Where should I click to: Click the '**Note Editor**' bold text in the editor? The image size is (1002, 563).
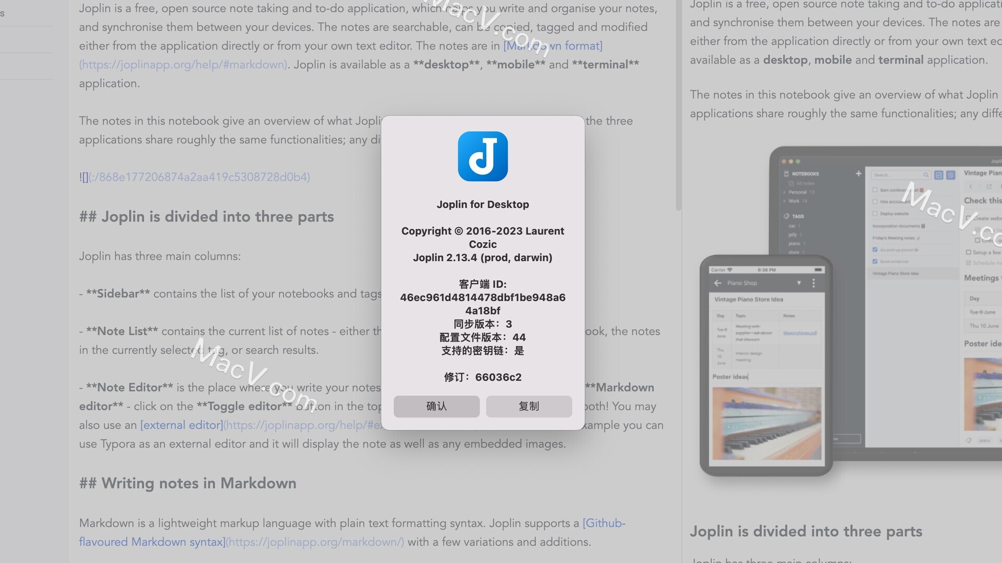(129, 387)
